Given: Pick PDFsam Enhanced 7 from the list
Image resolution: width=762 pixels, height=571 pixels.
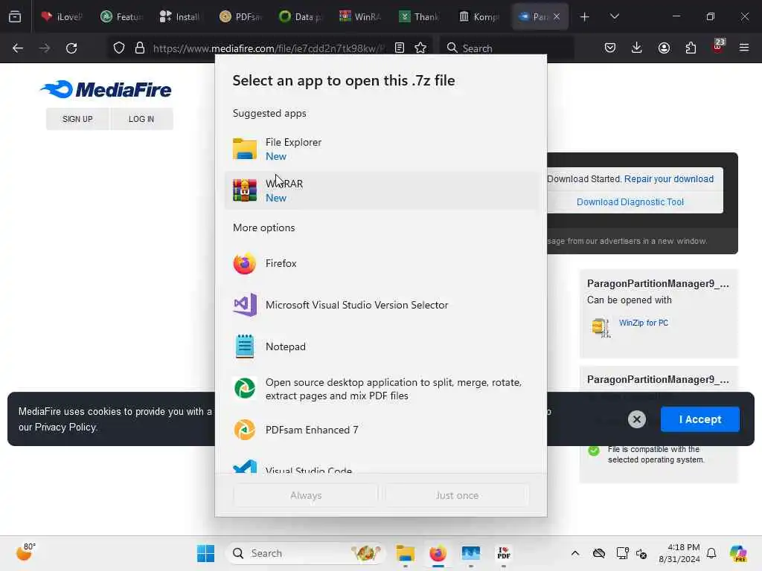Looking at the screenshot, I should [381, 430].
